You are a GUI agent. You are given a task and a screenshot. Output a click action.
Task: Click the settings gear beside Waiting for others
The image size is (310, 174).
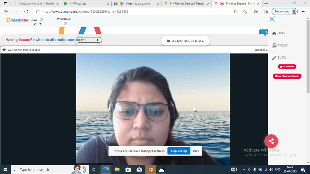[x=4, y=50]
